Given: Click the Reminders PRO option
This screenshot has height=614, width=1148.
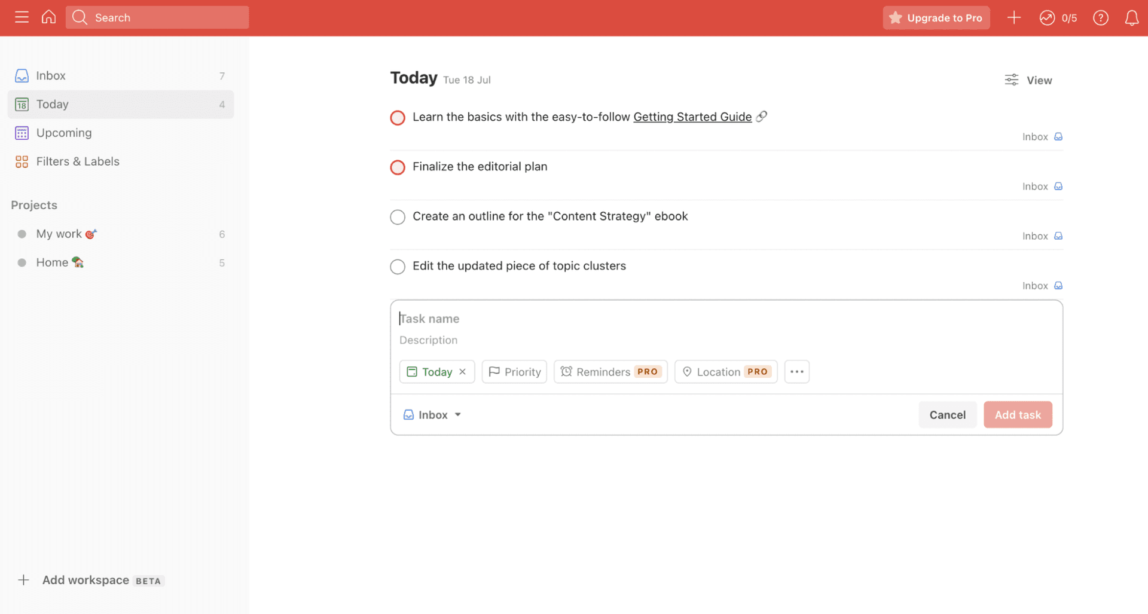Looking at the screenshot, I should pyautogui.click(x=610, y=372).
